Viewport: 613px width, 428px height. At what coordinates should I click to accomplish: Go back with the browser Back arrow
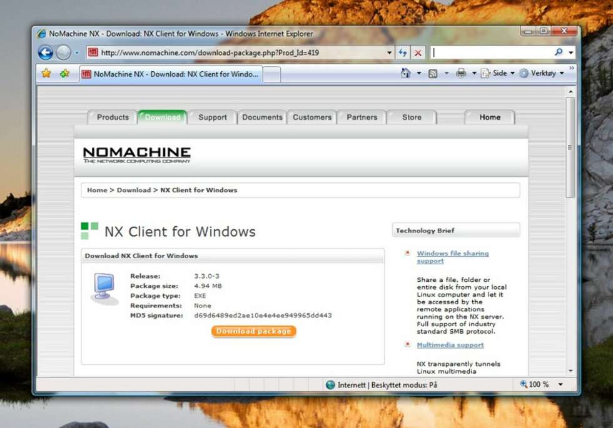pyautogui.click(x=46, y=52)
